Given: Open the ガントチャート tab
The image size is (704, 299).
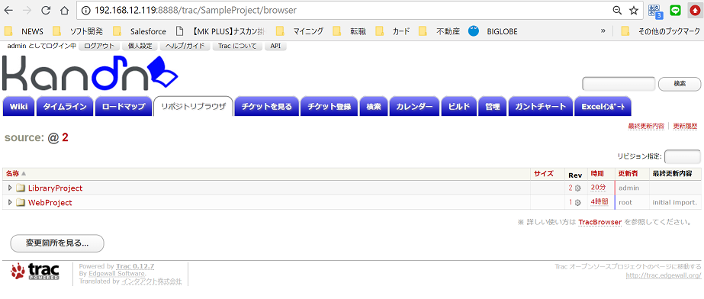Looking at the screenshot, I should point(541,106).
